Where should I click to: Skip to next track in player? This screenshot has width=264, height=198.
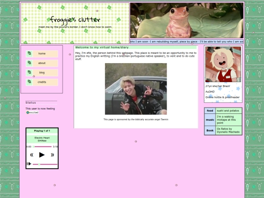tap(52, 154)
